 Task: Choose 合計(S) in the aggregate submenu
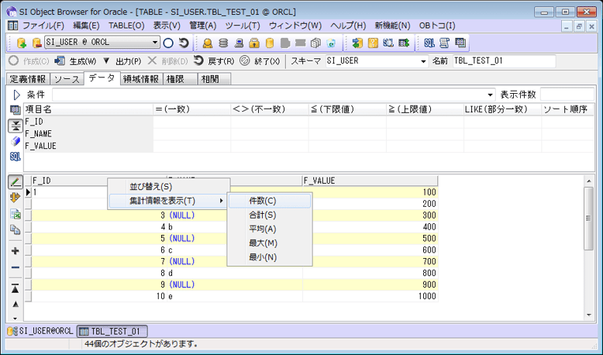pyautogui.click(x=262, y=215)
